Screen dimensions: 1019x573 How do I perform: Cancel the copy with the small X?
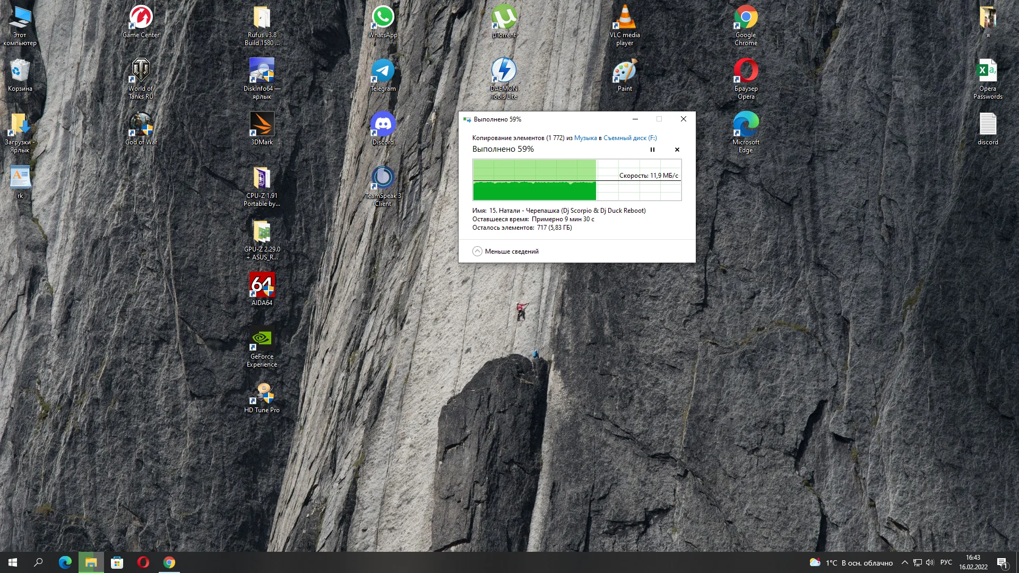pos(677,150)
